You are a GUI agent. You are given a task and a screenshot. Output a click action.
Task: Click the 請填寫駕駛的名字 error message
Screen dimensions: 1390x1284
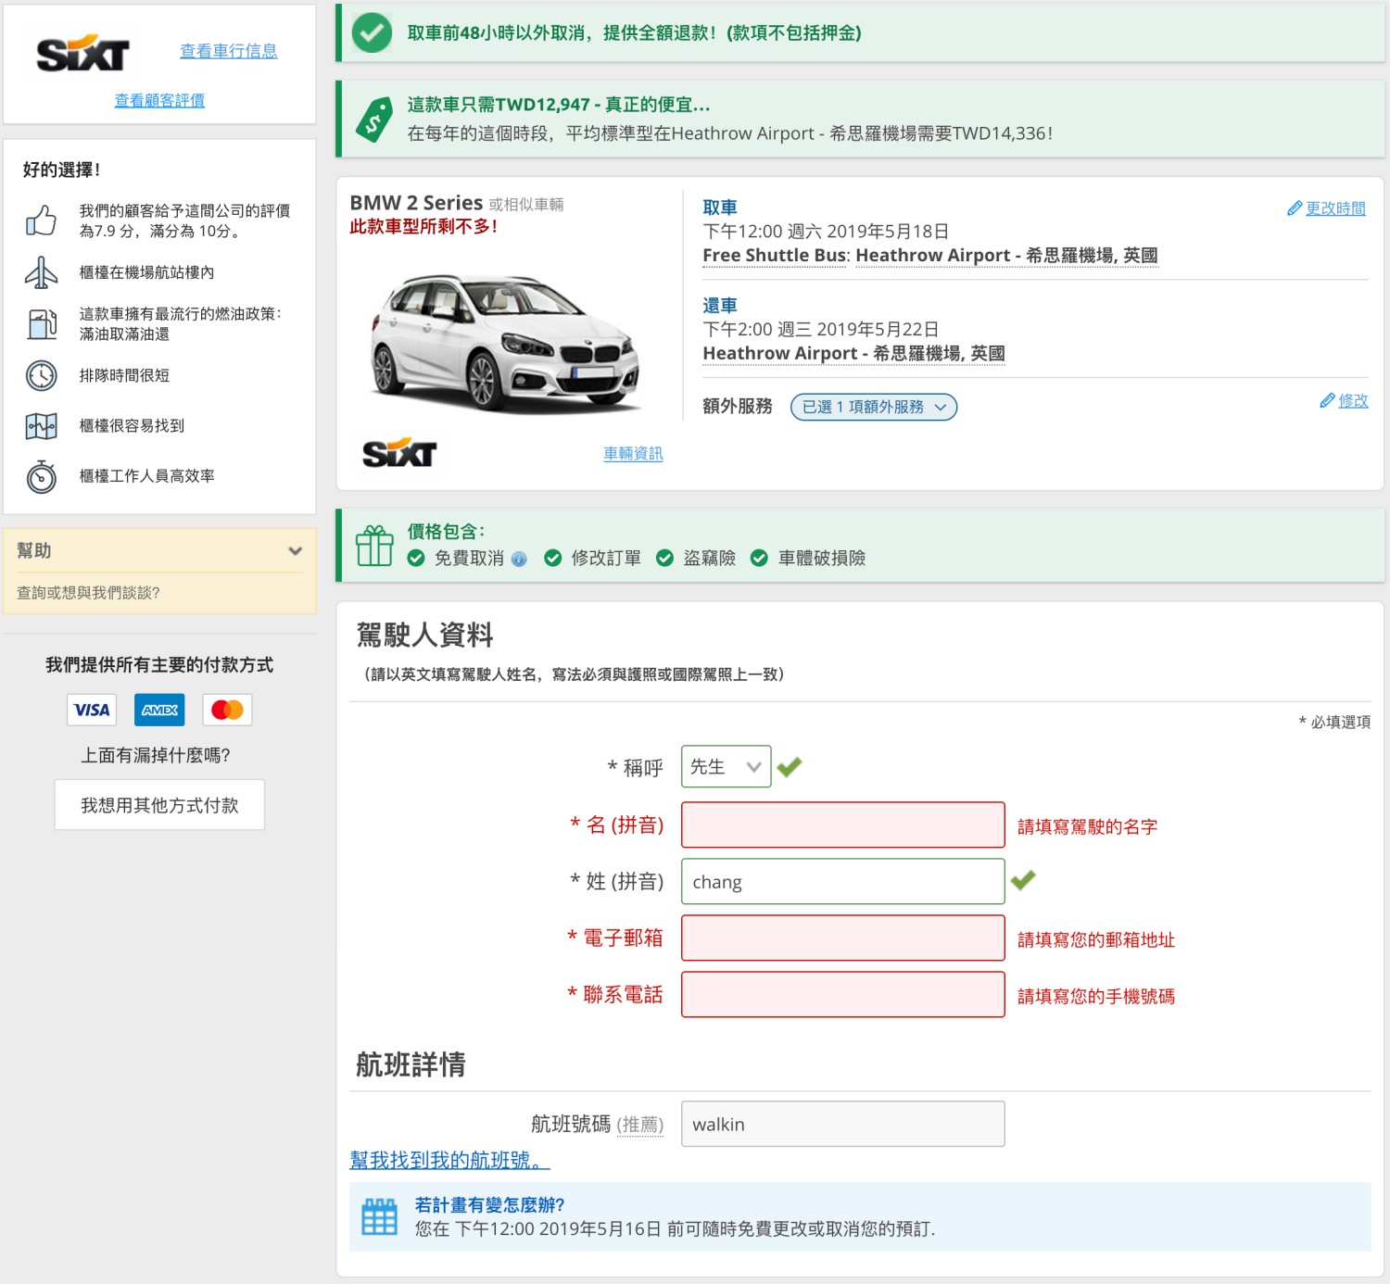1088,827
